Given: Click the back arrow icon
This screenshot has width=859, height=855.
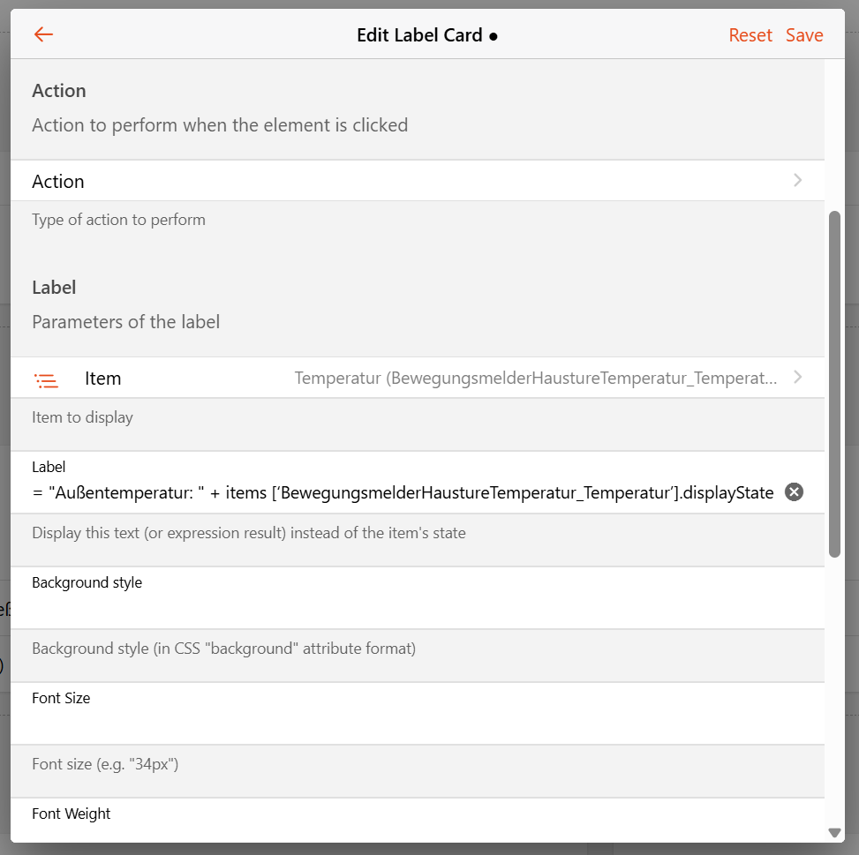Looking at the screenshot, I should click(43, 35).
